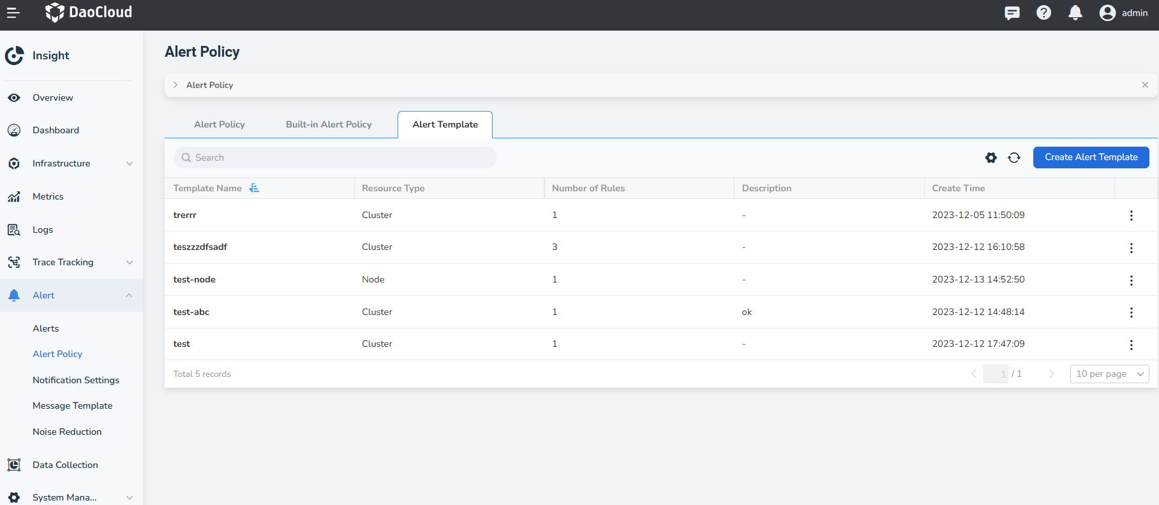
Task: Click the Create Alert Template button
Action: [x=1091, y=157]
